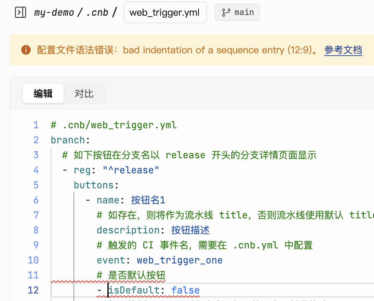Image resolution: width=374 pixels, height=301 pixels.
Task: Click the info icon in the error banner
Action: (x=26, y=50)
